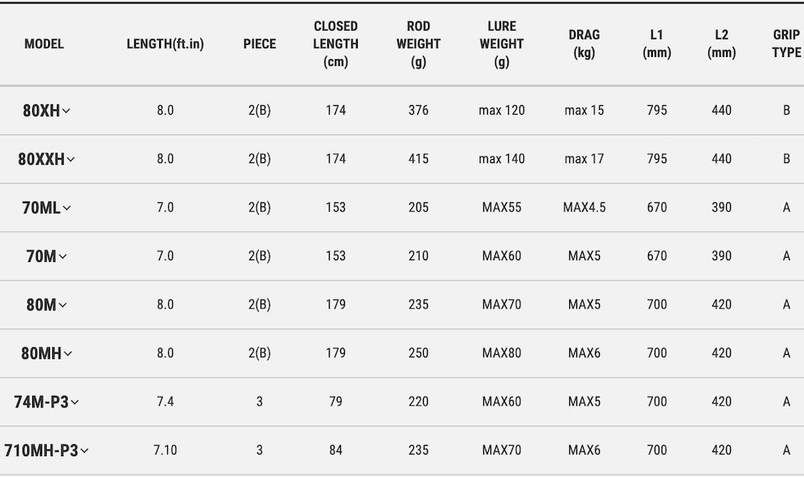Click the ROD WEIGHT column header
The width and height of the screenshot is (804, 477).
click(x=418, y=44)
